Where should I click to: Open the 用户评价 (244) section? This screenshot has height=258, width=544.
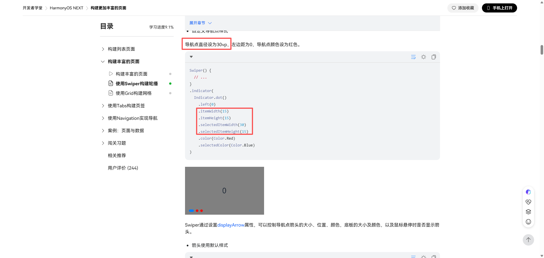tap(123, 168)
